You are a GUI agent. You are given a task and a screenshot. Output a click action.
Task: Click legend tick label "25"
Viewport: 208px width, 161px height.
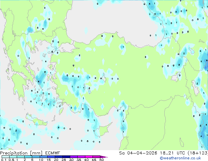[x=64, y=160]
